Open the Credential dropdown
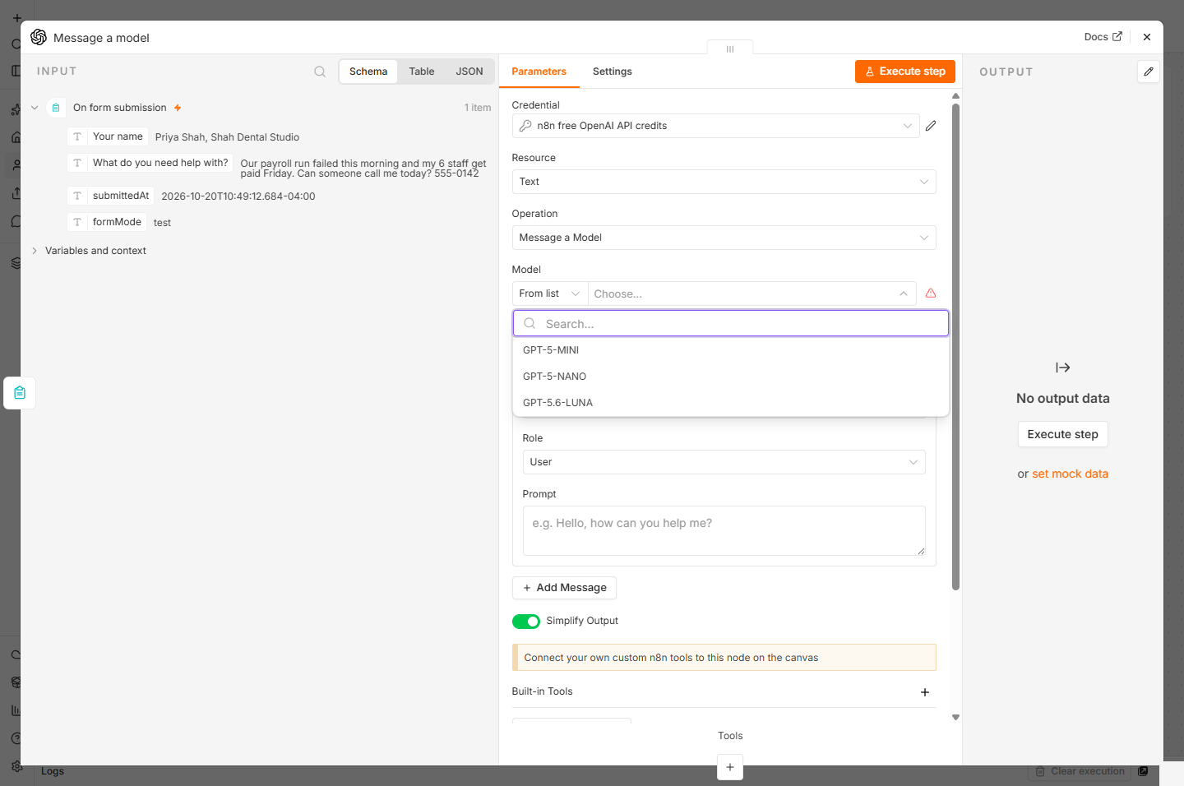Image resolution: width=1184 pixels, height=786 pixels. coord(715,126)
